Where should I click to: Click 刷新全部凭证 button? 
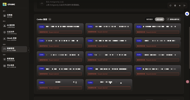(173, 19)
